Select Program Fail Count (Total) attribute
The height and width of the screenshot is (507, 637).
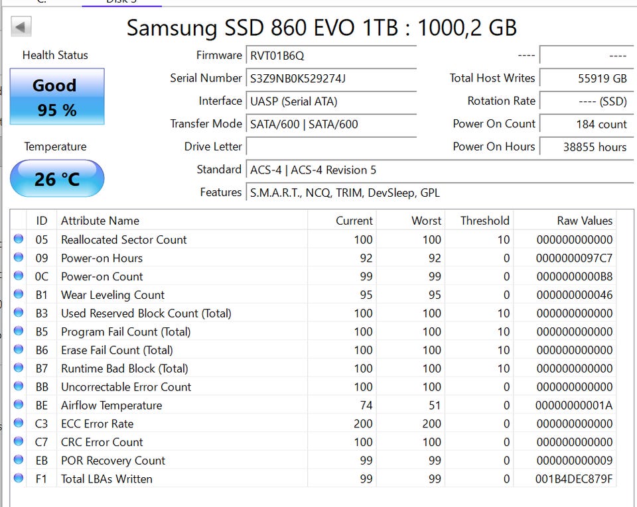pos(125,331)
